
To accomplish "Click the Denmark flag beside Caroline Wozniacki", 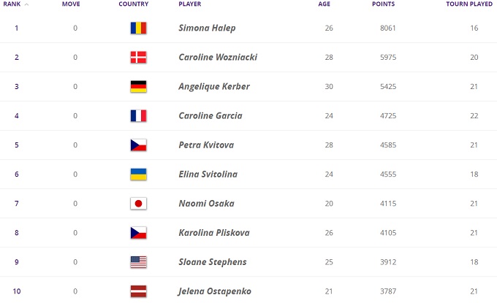I will [138, 58].
